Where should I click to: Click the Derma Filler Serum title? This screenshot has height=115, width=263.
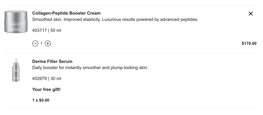tap(52, 61)
